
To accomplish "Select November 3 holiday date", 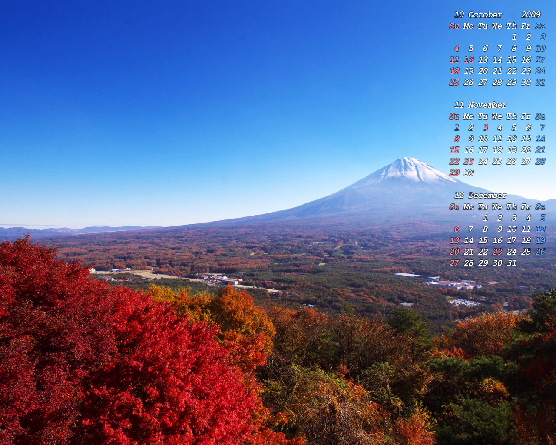I will point(485,128).
